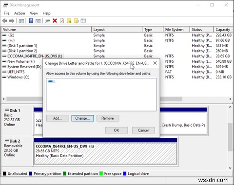Click Show/Hide Console Tree toolbar icon
234x185 pixels.
[21, 21]
